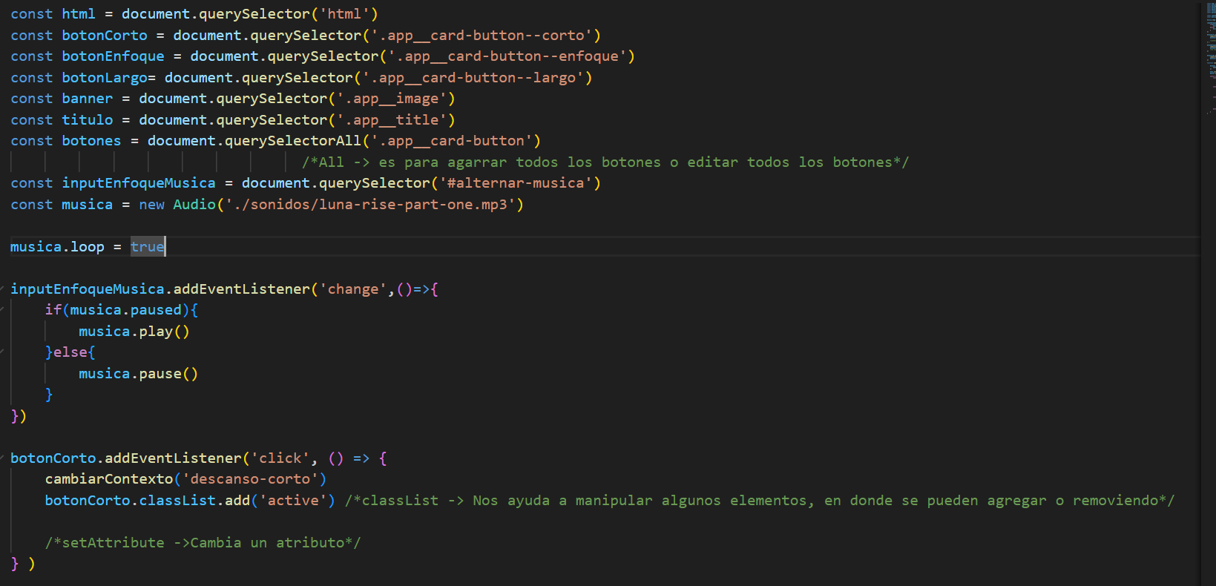Click the musica name in its const declaration
This screenshot has height=586, width=1216.
click(x=88, y=205)
